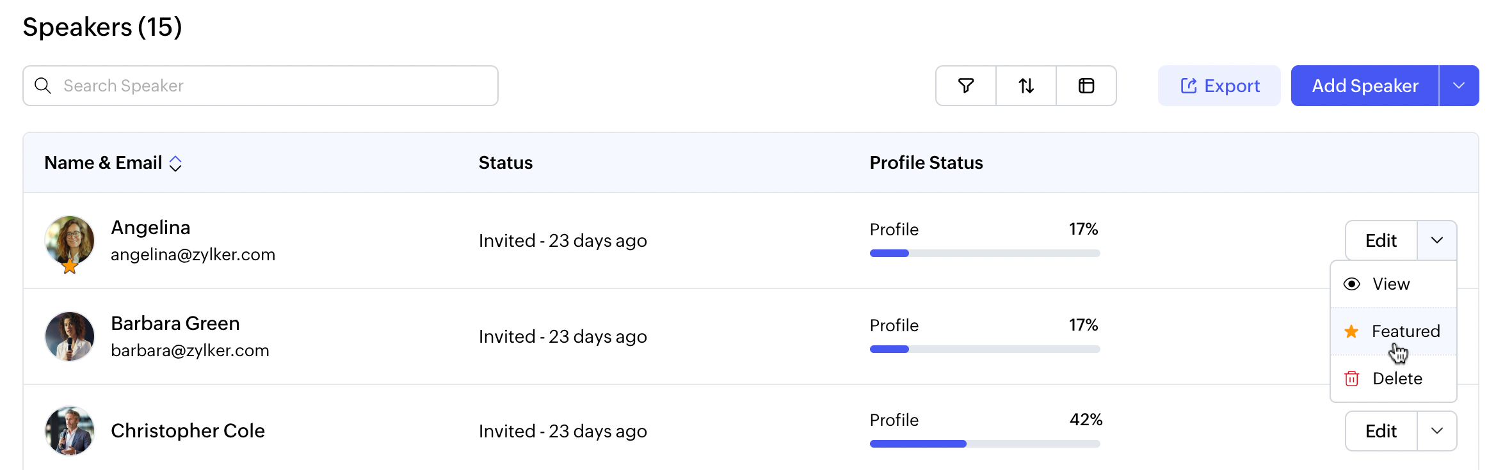Open Barbara Green's avatar thumbnail

[70, 336]
